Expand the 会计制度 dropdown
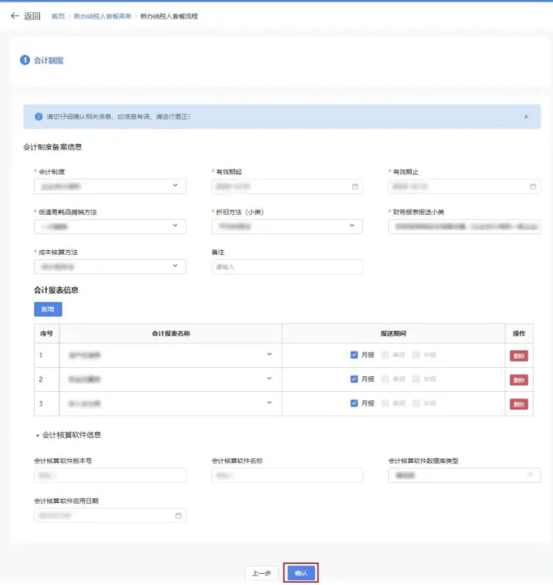Image resolution: width=553 pixels, height=585 pixels. click(175, 185)
